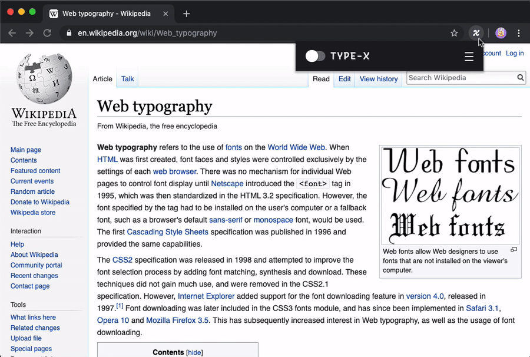The width and height of the screenshot is (530, 357).
Task: Follow the monospace link
Action: click(273, 220)
